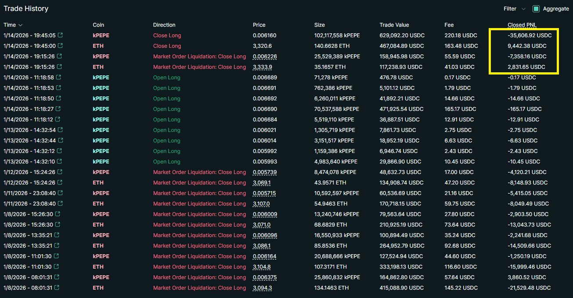Open transaction link icon for 14:32:12 trade

[60, 151]
